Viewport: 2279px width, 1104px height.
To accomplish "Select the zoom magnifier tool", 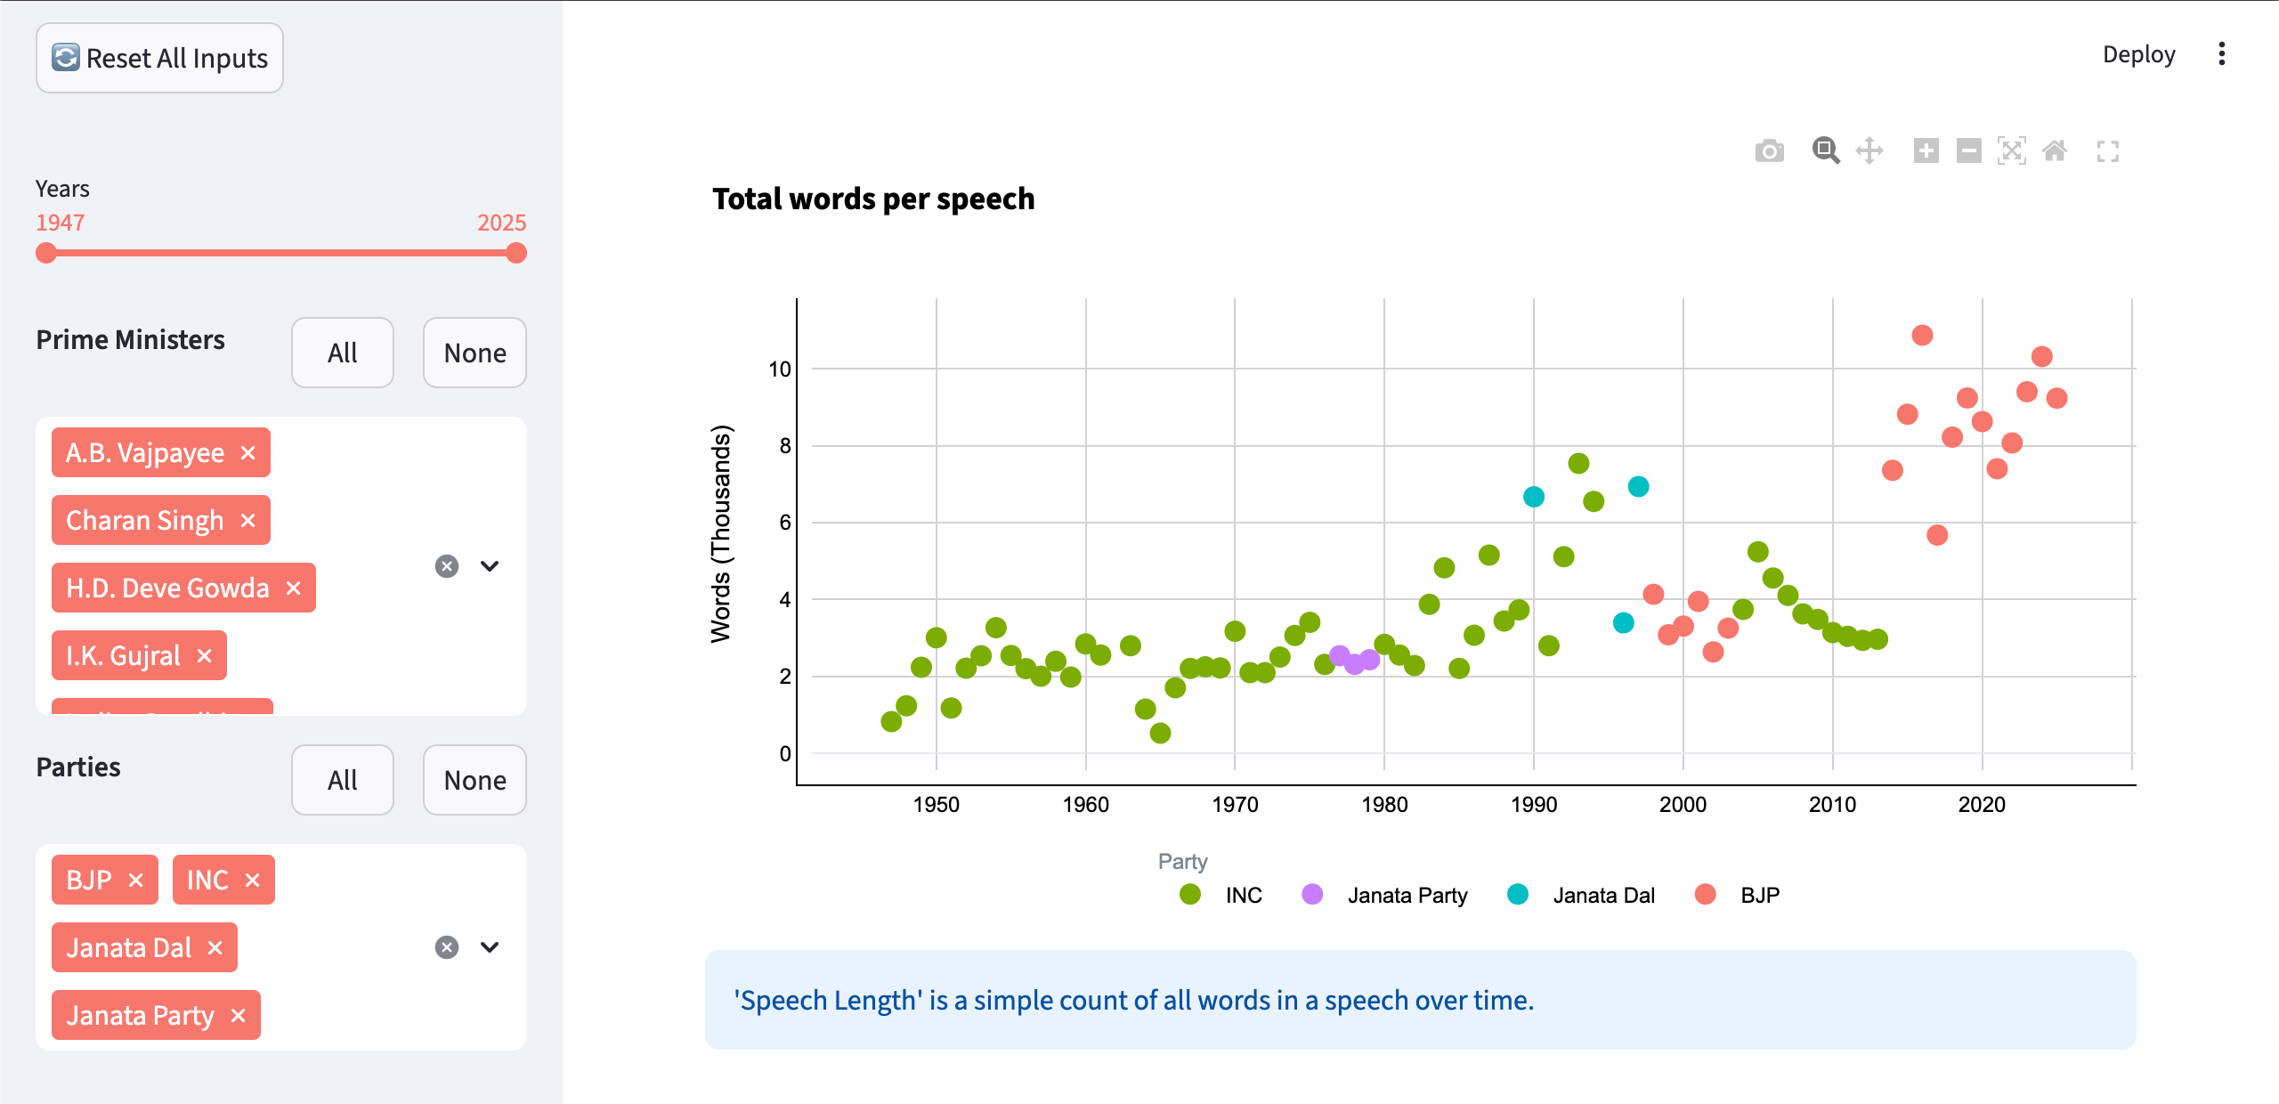I will (x=1825, y=150).
